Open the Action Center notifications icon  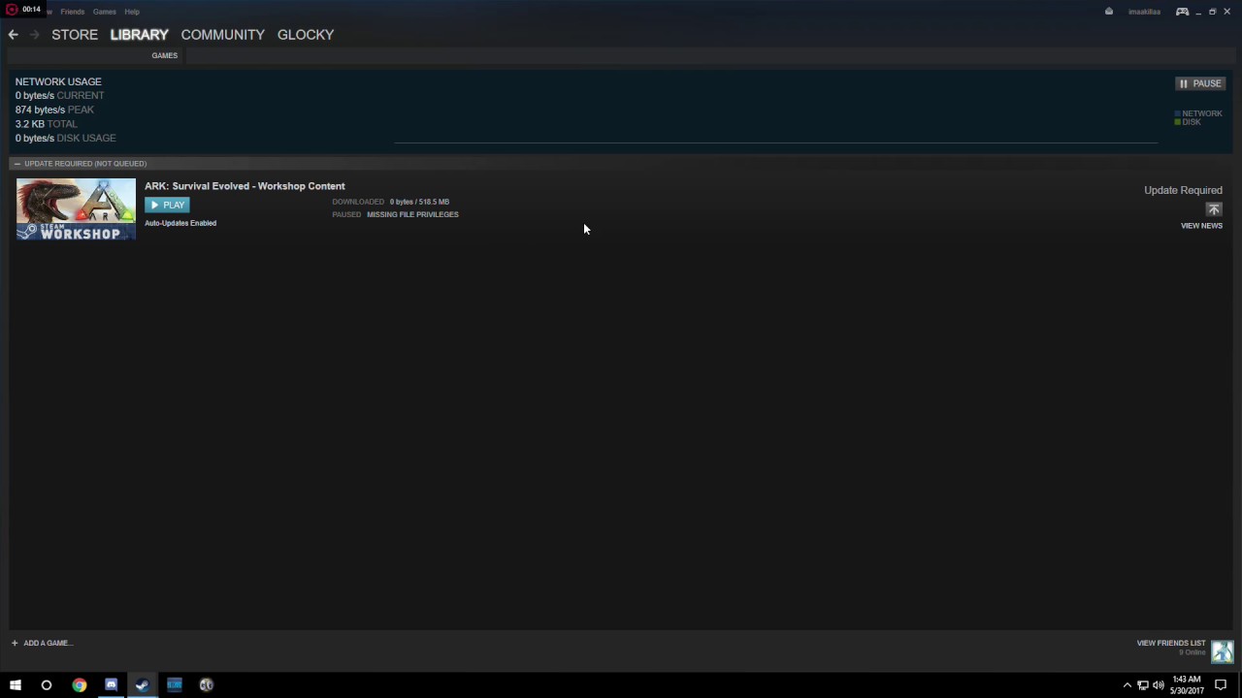tap(1221, 685)
